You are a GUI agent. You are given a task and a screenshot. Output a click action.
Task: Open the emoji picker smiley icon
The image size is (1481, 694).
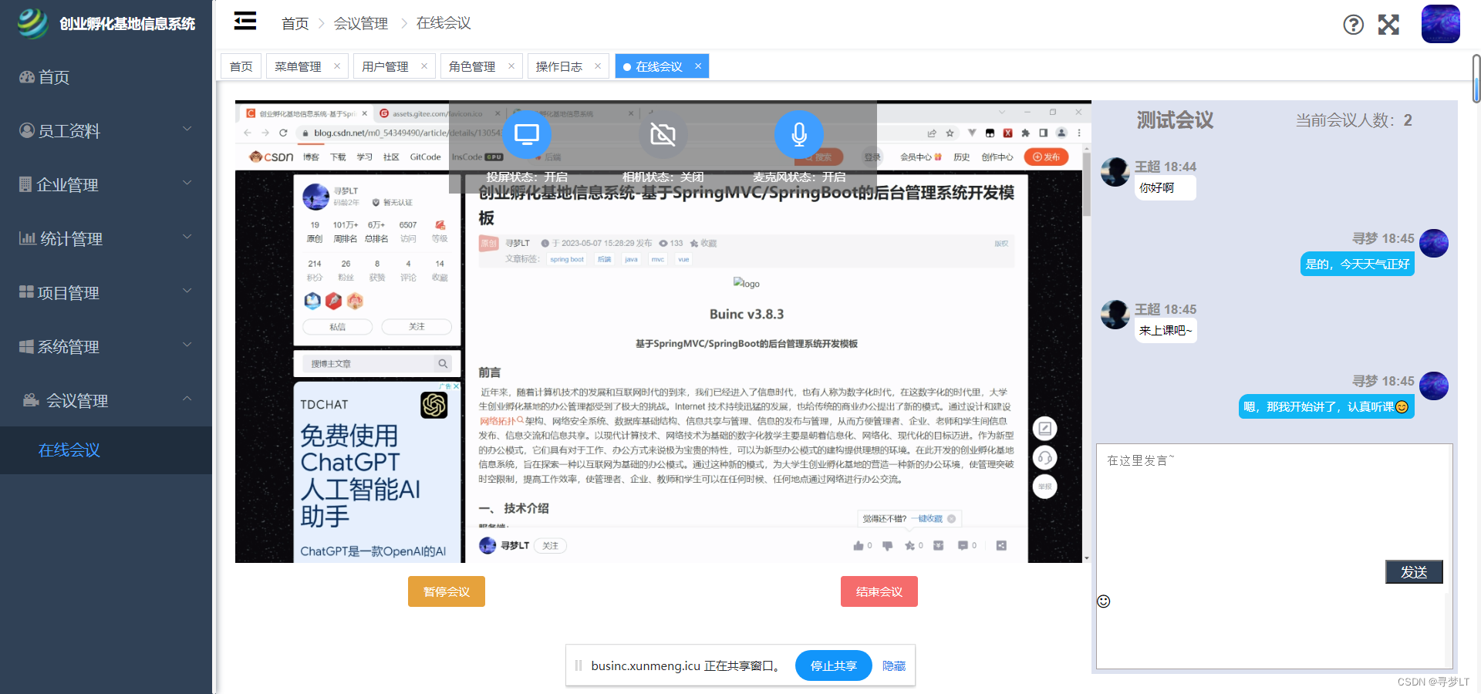coord(1104,601)
